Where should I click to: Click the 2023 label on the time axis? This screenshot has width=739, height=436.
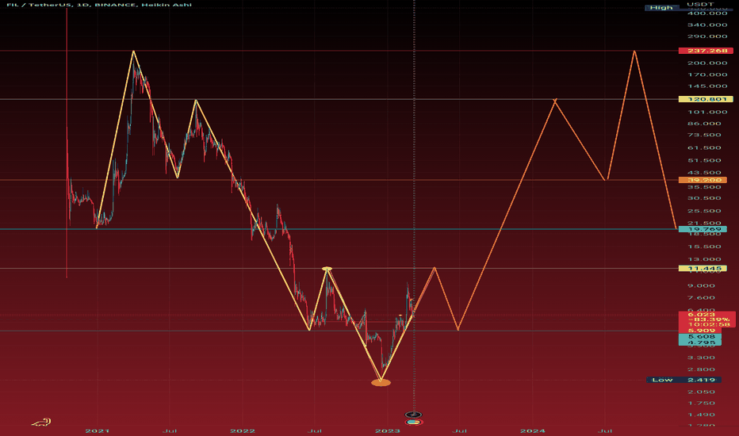[388, 430]
